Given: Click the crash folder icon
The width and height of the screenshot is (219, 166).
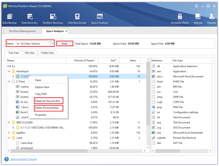Looking at the screenshot, I should click(x=13, y=138).
